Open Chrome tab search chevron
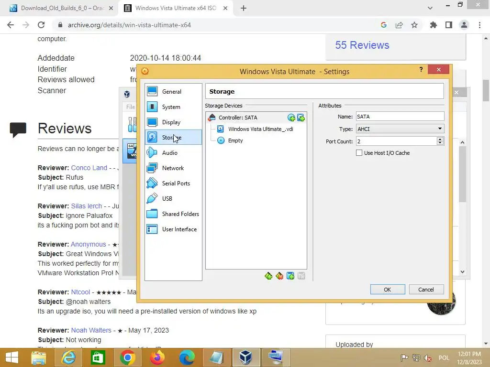The image size is (490, 367). point(430,8)
